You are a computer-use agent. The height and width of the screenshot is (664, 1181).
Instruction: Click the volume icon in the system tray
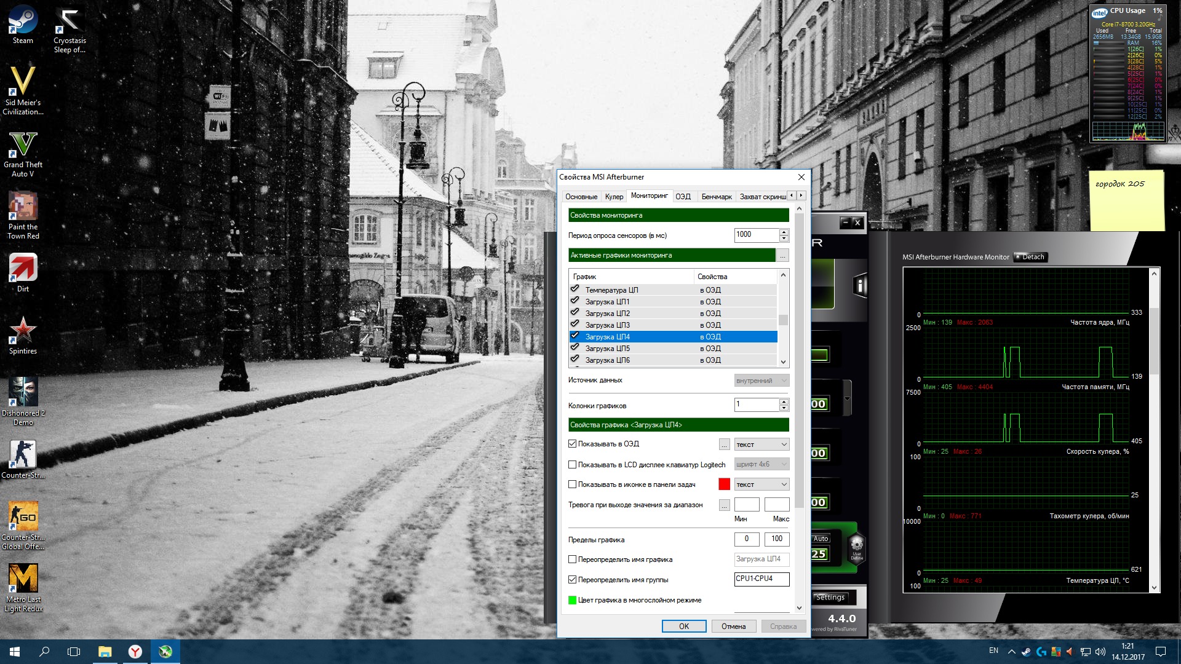[x=1100, y=652]
